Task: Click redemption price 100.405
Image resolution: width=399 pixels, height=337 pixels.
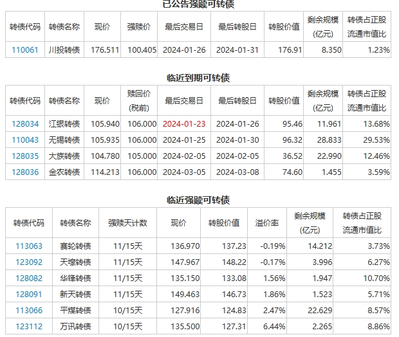Action: coord(142,50)
